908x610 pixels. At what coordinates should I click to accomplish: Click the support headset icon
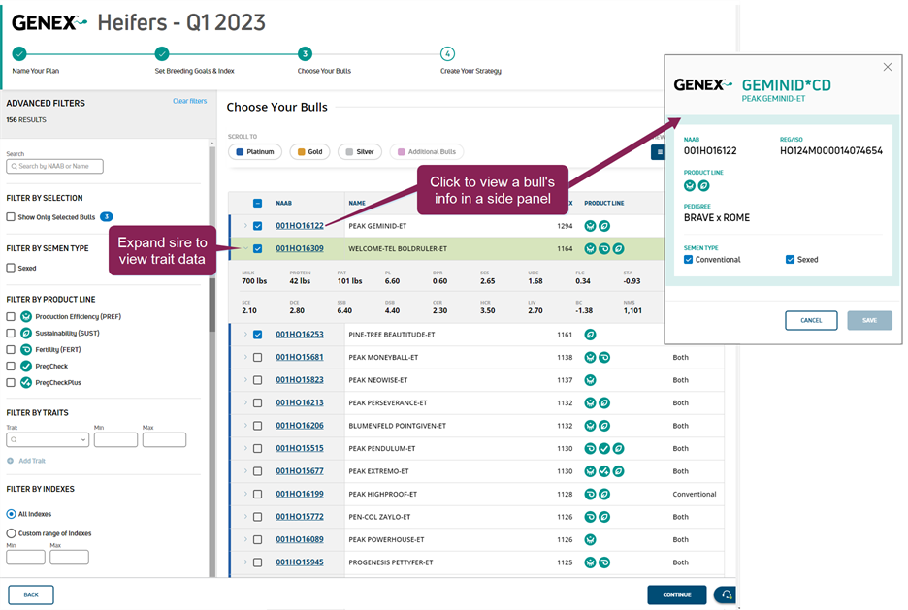[727, 594]
